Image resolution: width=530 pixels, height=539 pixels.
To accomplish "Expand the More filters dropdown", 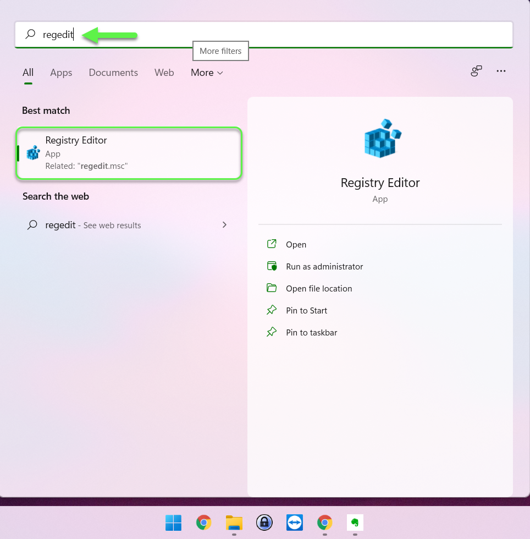I will (207, 73).
